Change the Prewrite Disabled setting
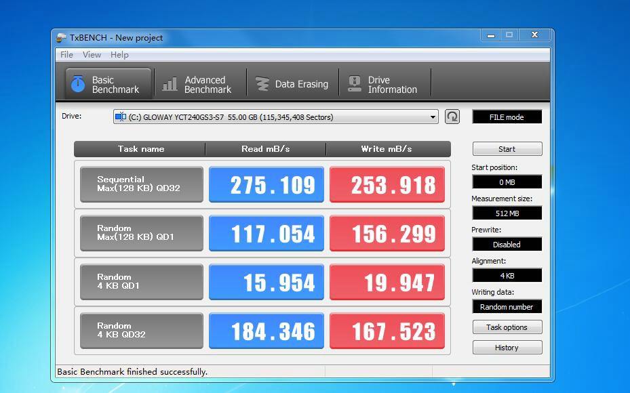 (x=507, y=245)
